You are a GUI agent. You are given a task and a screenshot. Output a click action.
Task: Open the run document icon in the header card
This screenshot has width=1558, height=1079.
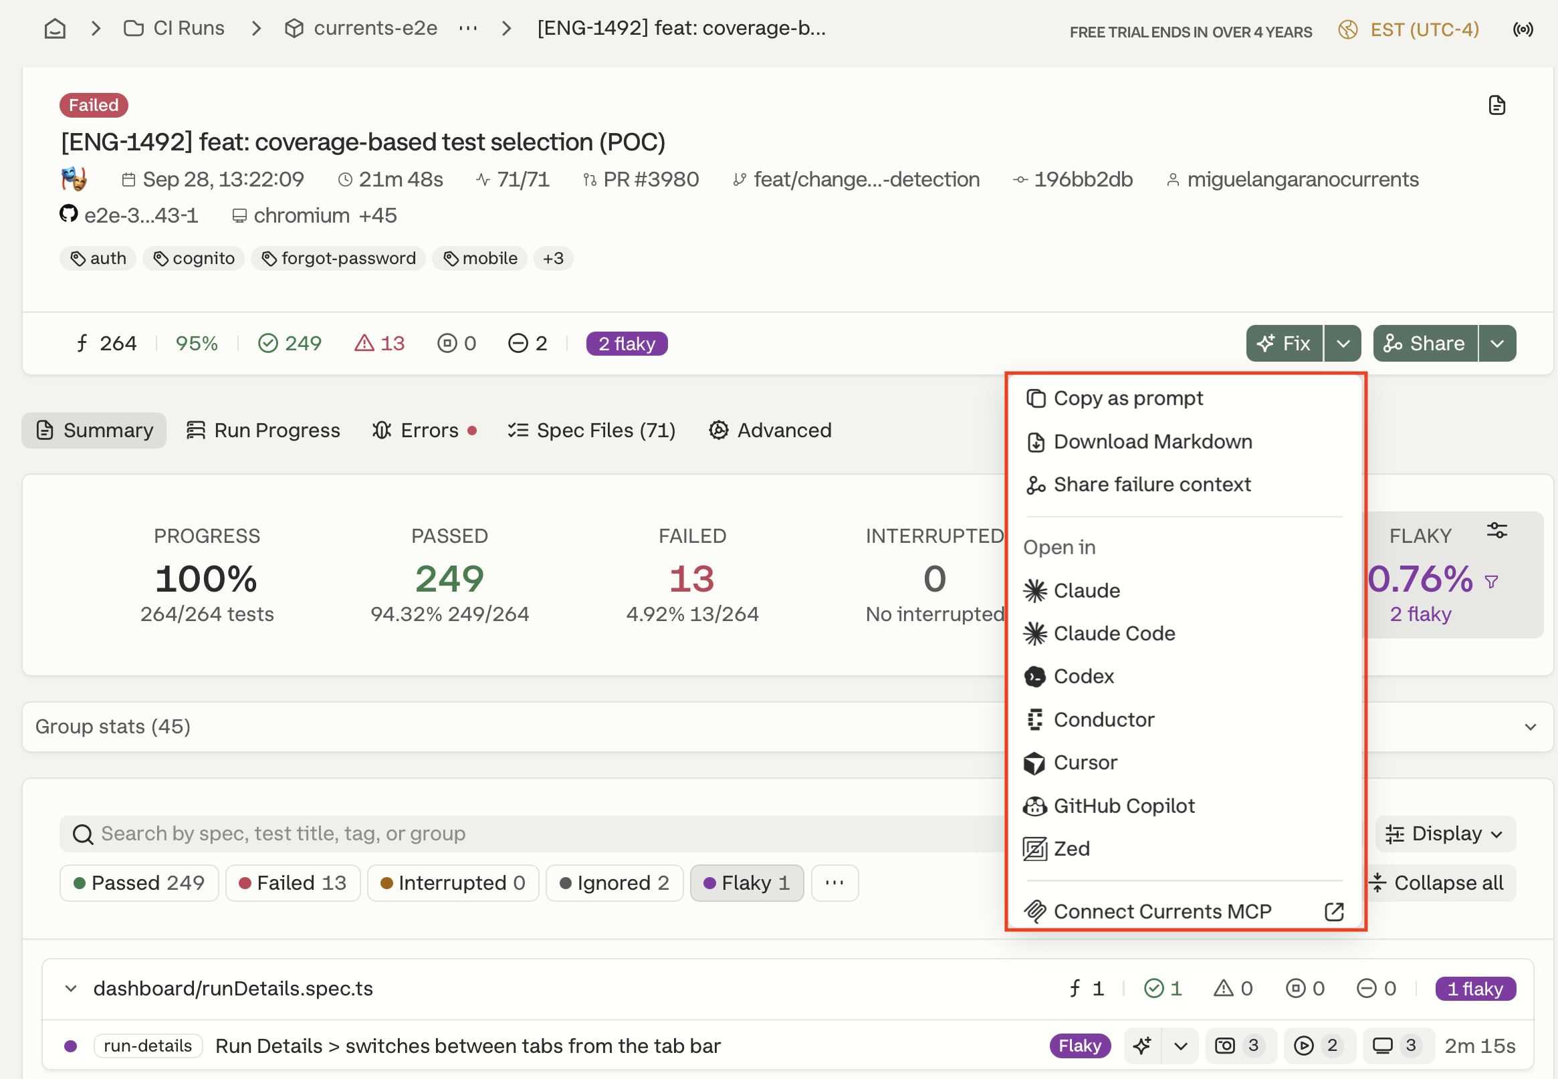point(1496,105)
